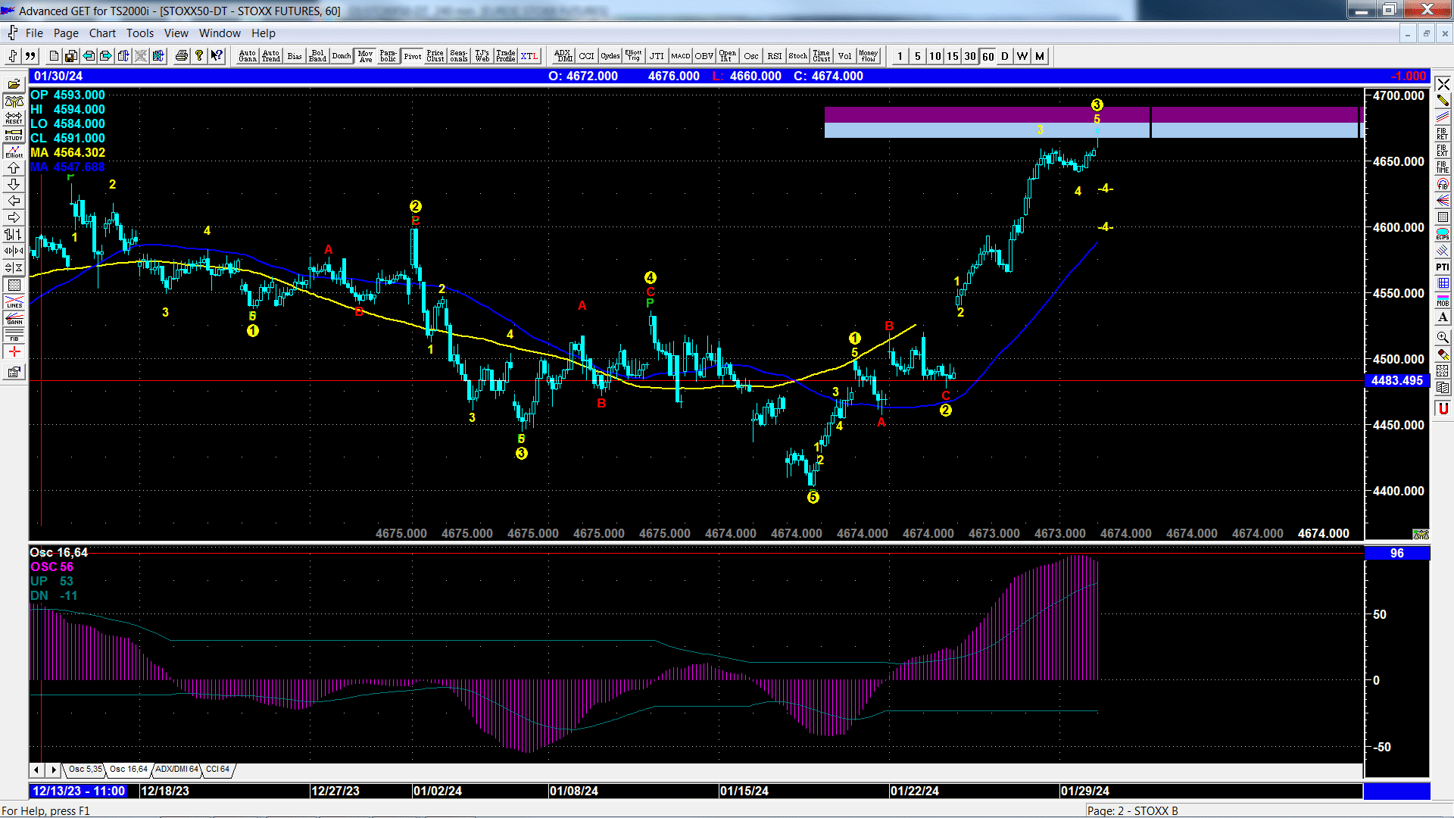The width and height of the screenshot is (1454, 818).
Task: Click the Auto Trend study button
Action: click(x=271, y=56)
